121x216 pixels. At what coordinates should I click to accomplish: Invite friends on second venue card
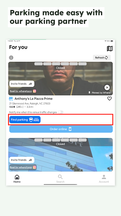22,160
